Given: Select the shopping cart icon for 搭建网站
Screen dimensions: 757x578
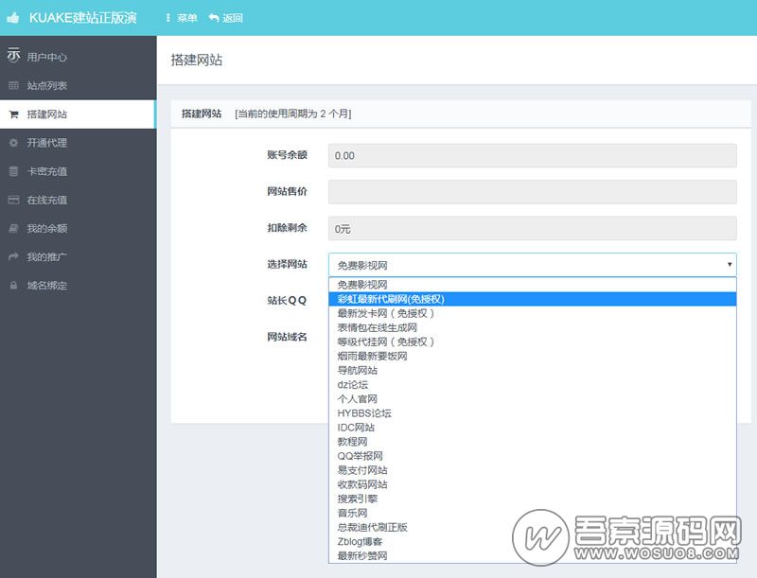Looking at the screenshot, I should coord(13,114).
